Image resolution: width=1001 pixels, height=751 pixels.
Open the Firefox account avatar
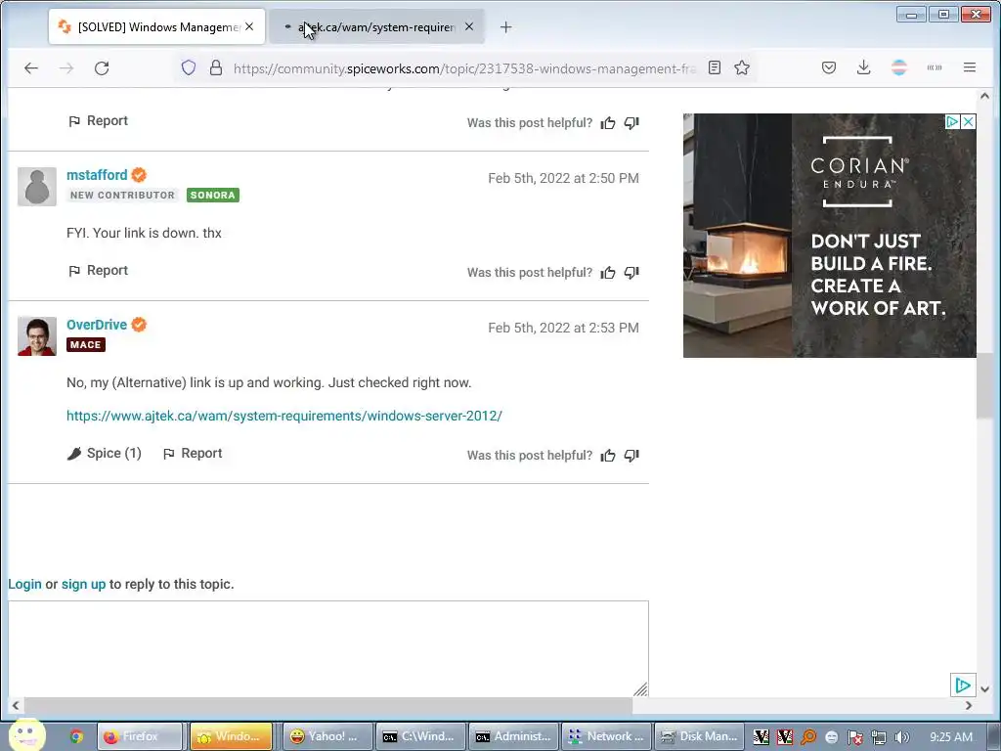tap(899, 67)
